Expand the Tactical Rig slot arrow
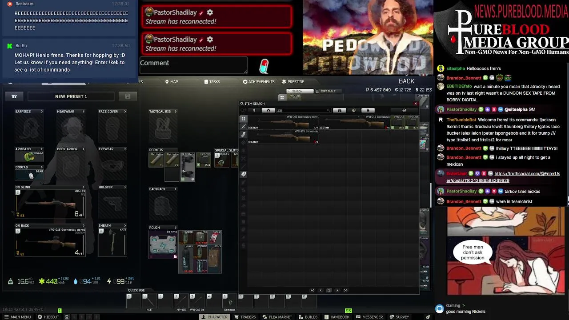 [175, 112]
